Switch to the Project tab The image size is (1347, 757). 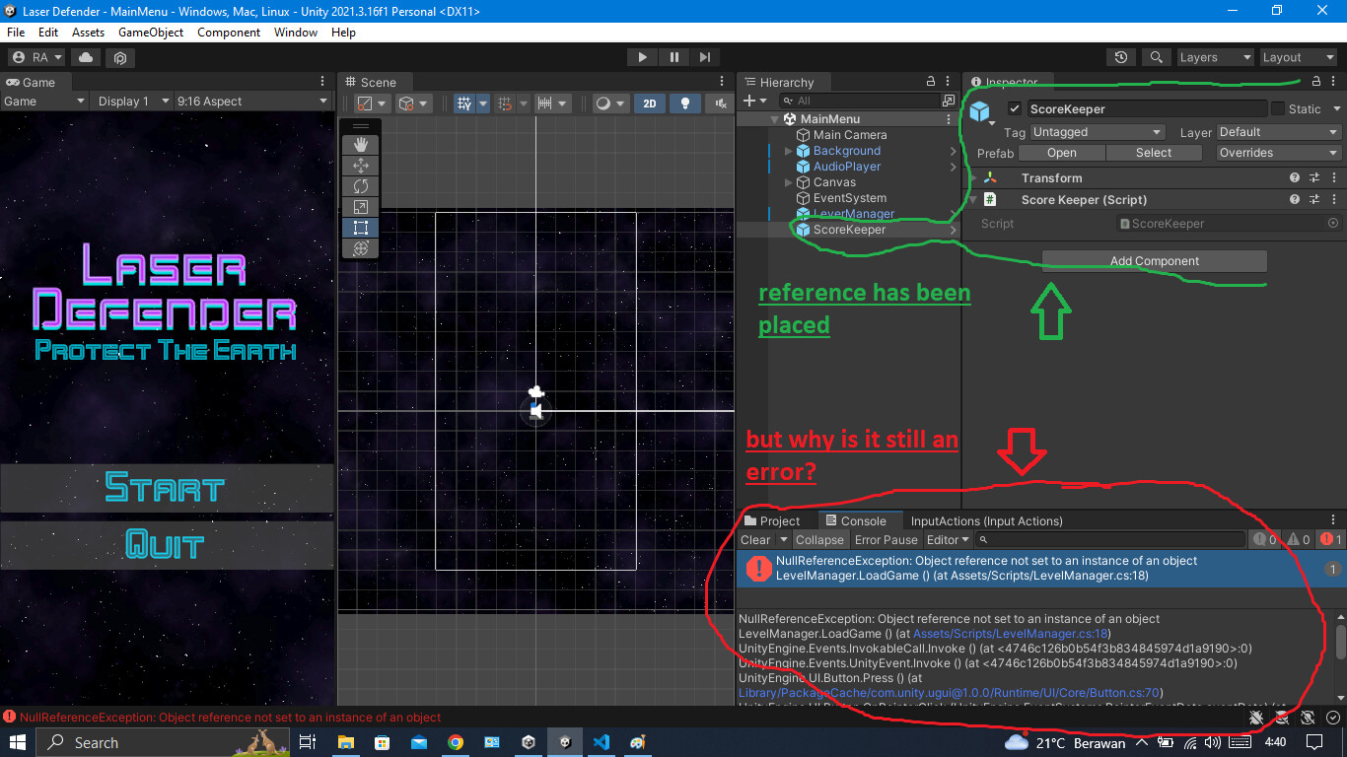pos(772,520)
